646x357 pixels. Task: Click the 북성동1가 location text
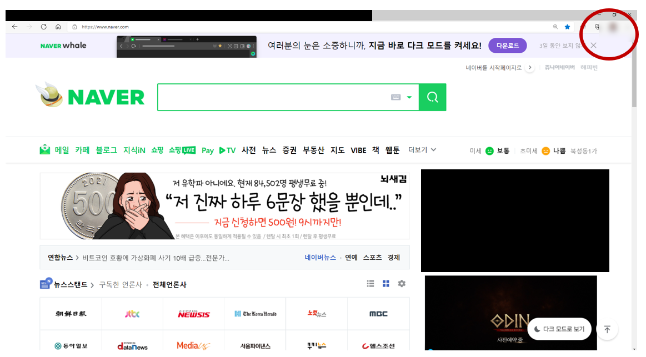click(x=583, y=151)
